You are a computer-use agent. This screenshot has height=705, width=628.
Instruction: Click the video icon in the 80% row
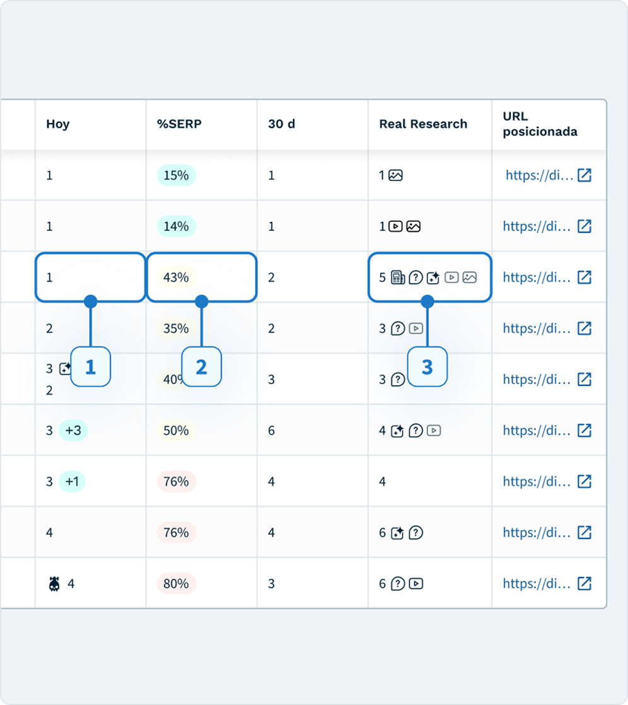pyautogui.click(x=416, y=584)
